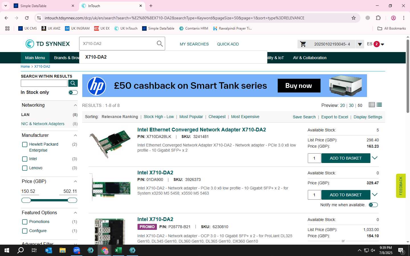Show 20 results per page
410x256 pixels.
tap(342, 105)
